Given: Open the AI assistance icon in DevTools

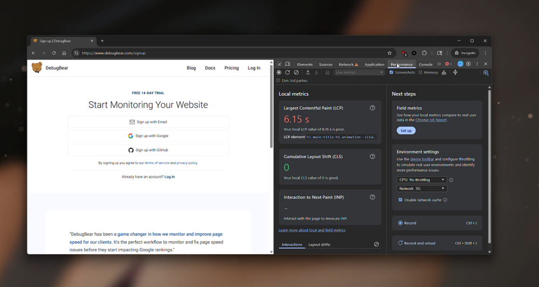Looking at the screenshot, I should coord(460,64).
